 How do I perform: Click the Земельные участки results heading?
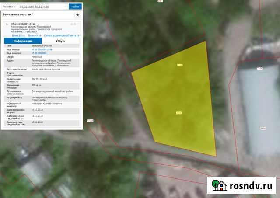17,14
